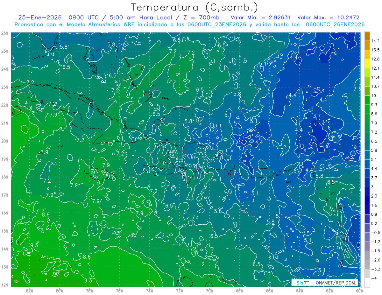Click the 'Temperatura (C,somb.)' map title

coord(195,8)
